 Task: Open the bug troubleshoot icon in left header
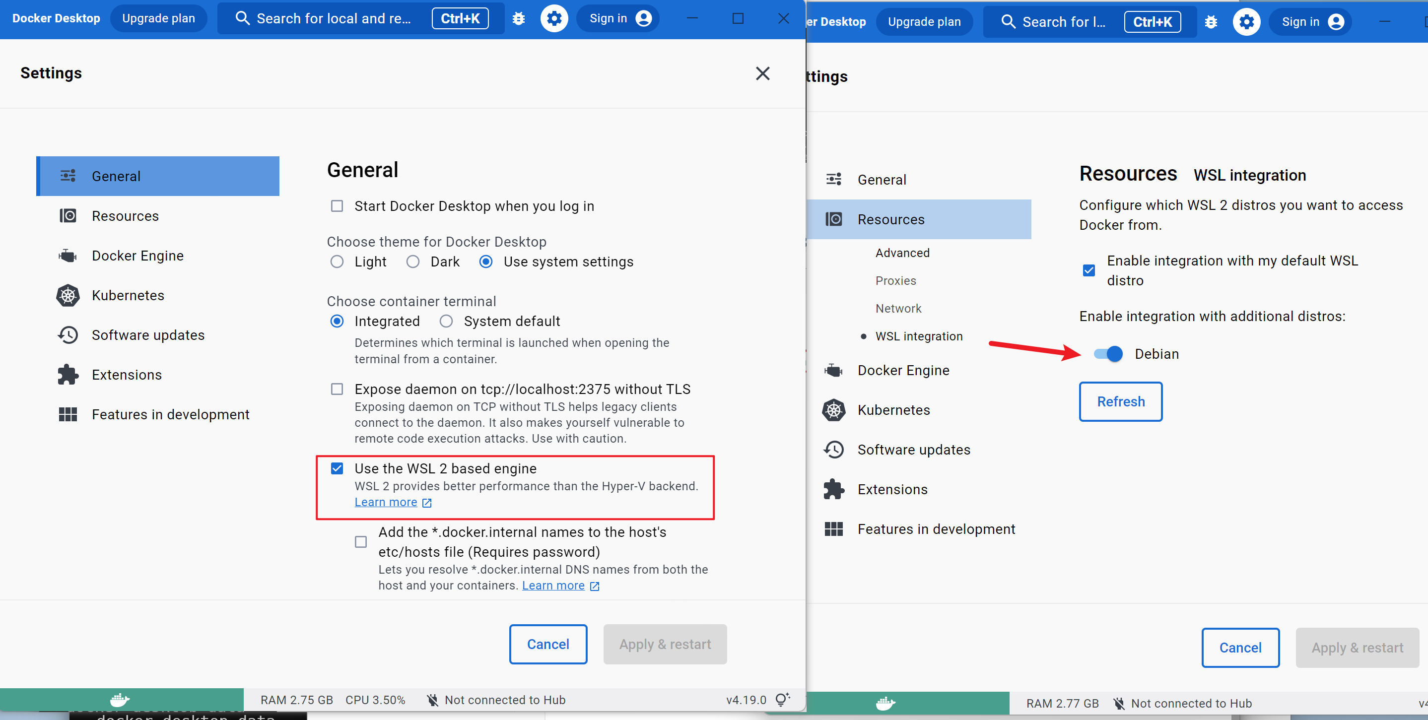518,18
